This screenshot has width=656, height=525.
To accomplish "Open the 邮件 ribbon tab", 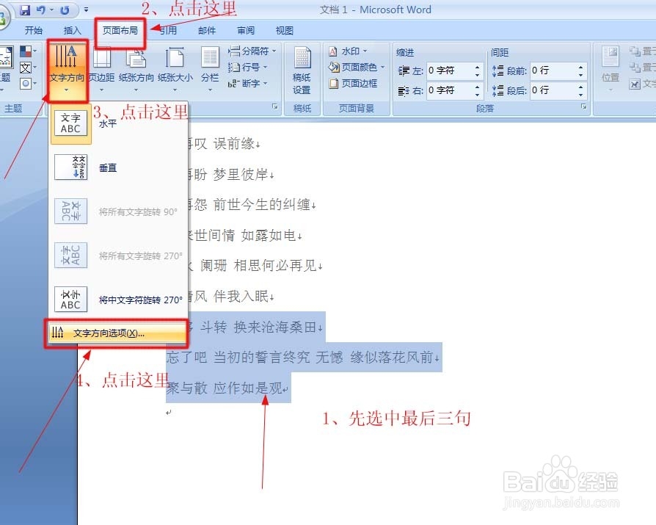I will tap(207, 30).
